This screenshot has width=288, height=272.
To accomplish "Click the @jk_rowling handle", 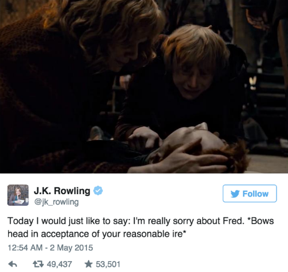I will 56,202.
